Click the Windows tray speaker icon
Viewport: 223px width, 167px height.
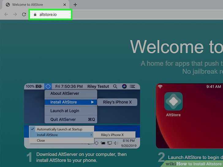(115, 143)
